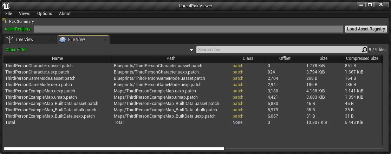Click the Tree View tab icon

click(10, 40)
